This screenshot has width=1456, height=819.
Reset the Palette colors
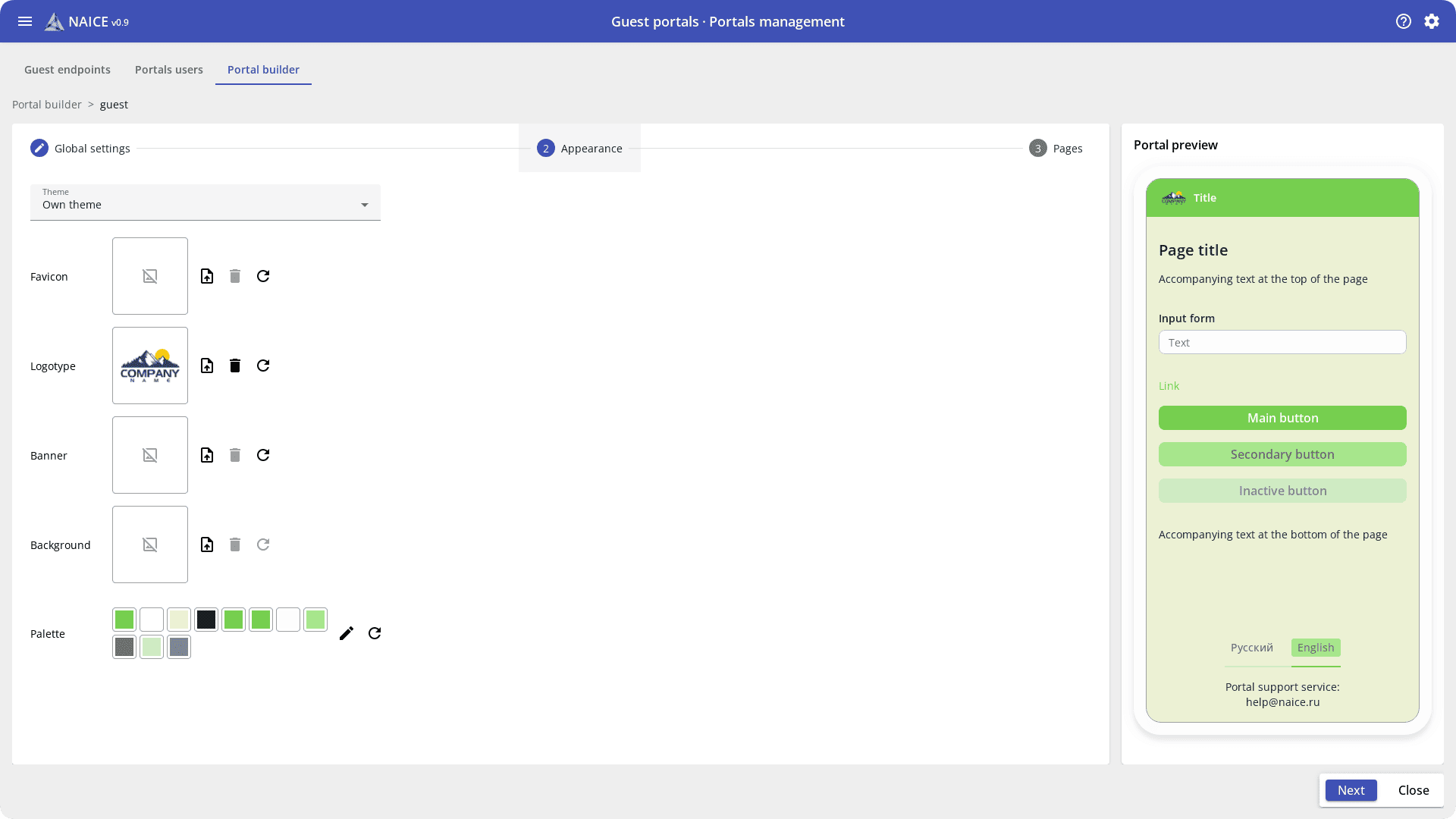click(x=375, y=633)
